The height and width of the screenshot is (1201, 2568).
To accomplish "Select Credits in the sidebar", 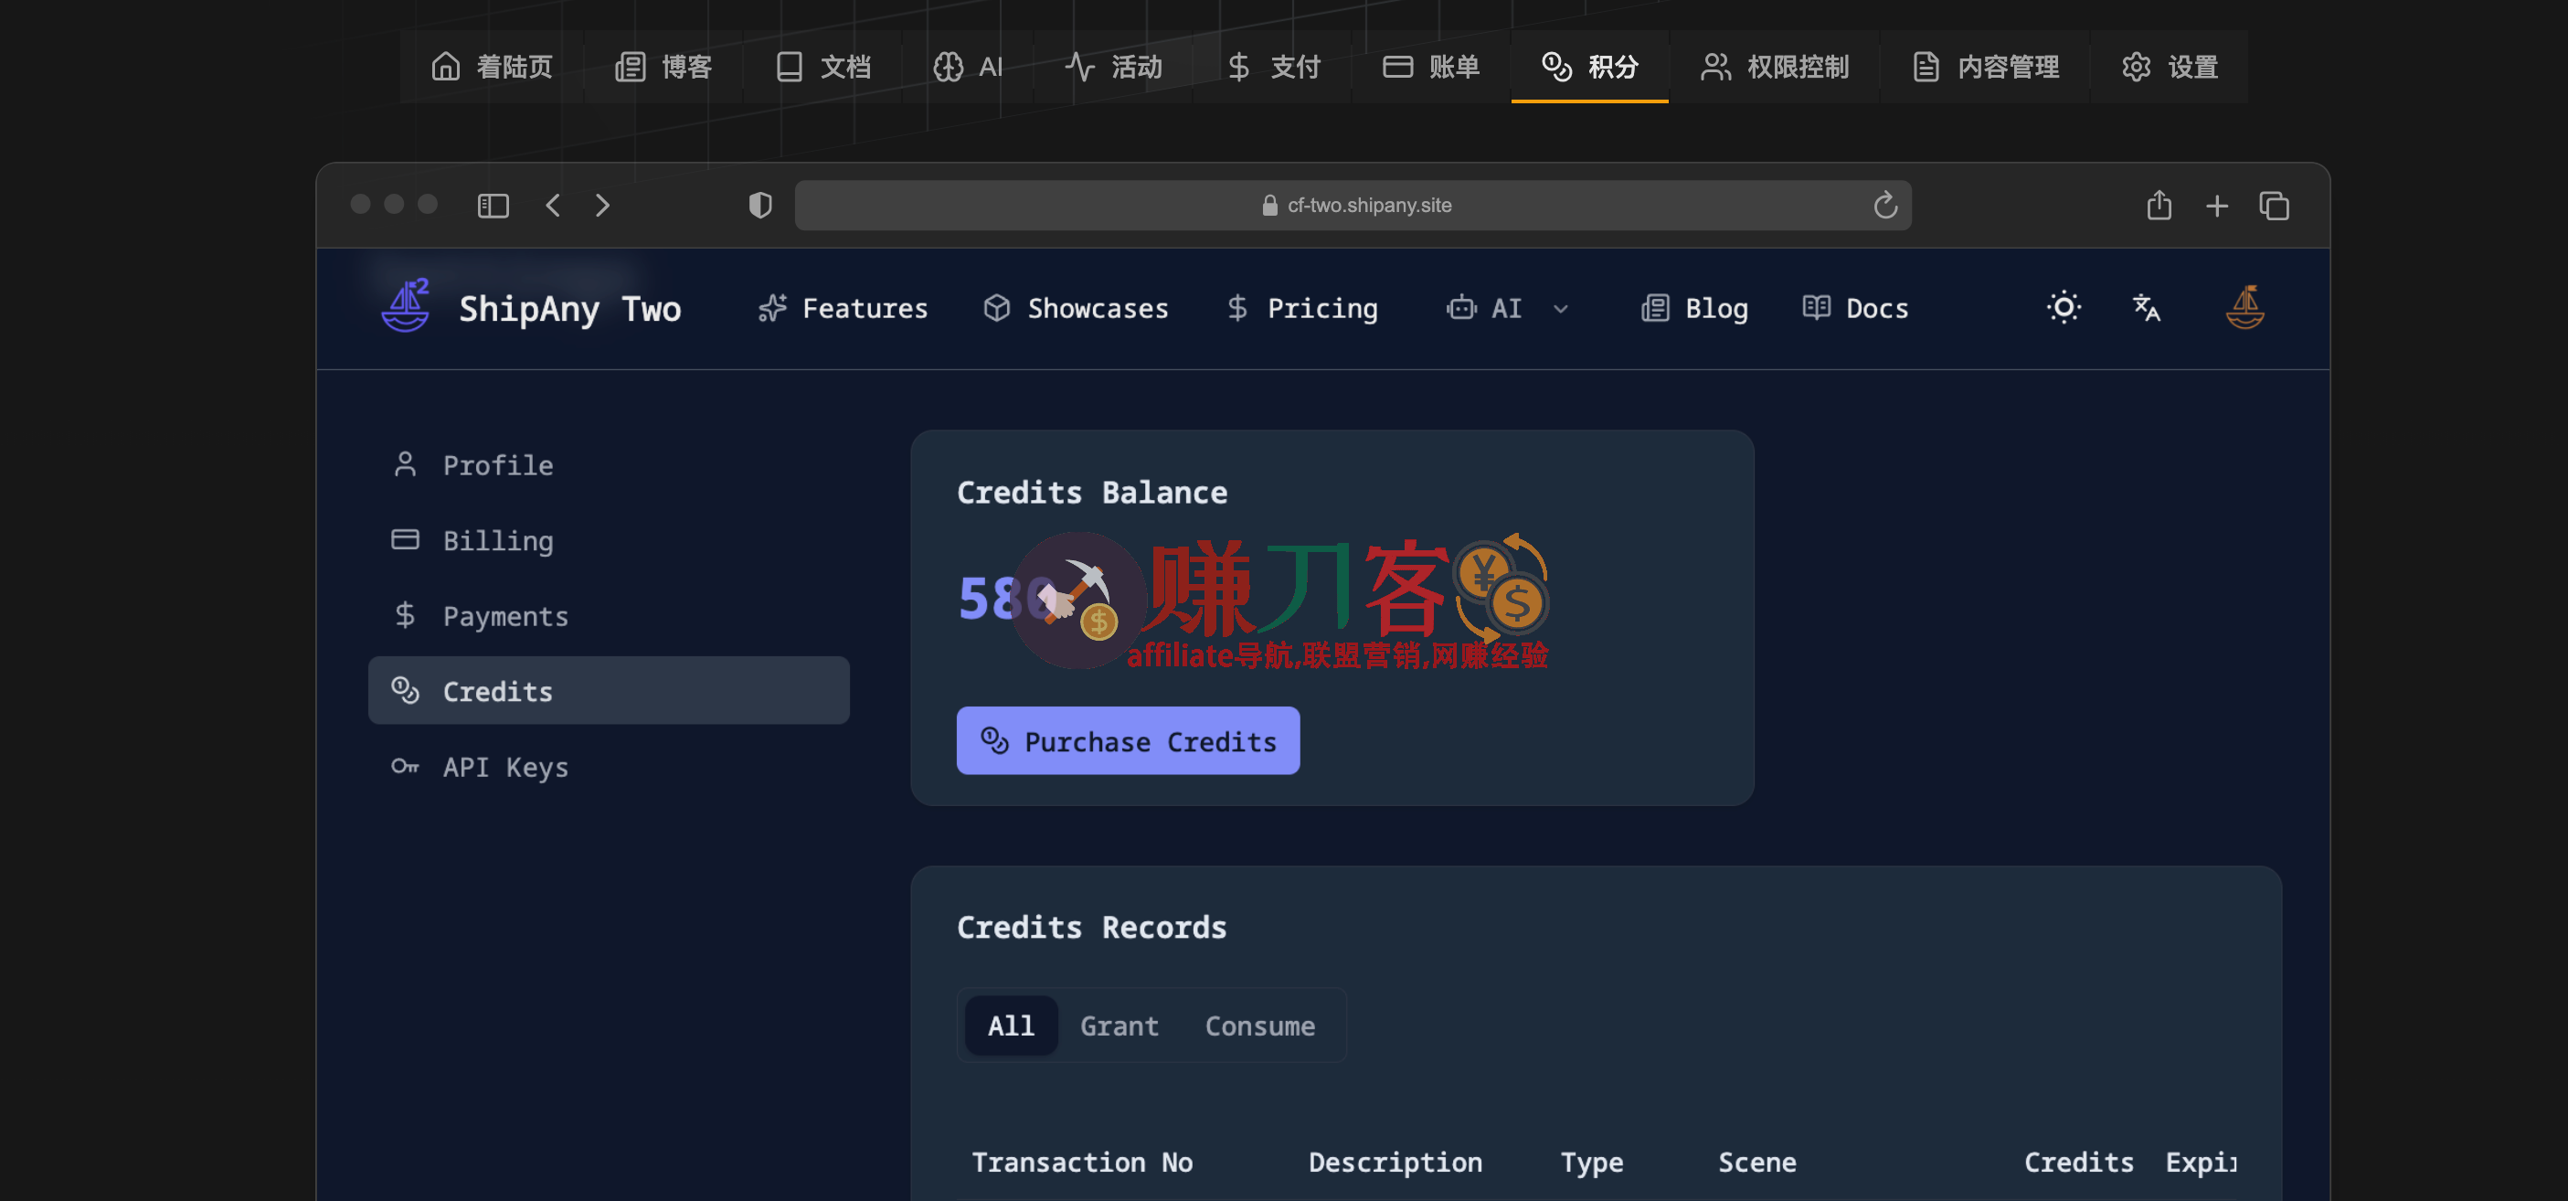I will pyautogui.click(x=610, y=691).
